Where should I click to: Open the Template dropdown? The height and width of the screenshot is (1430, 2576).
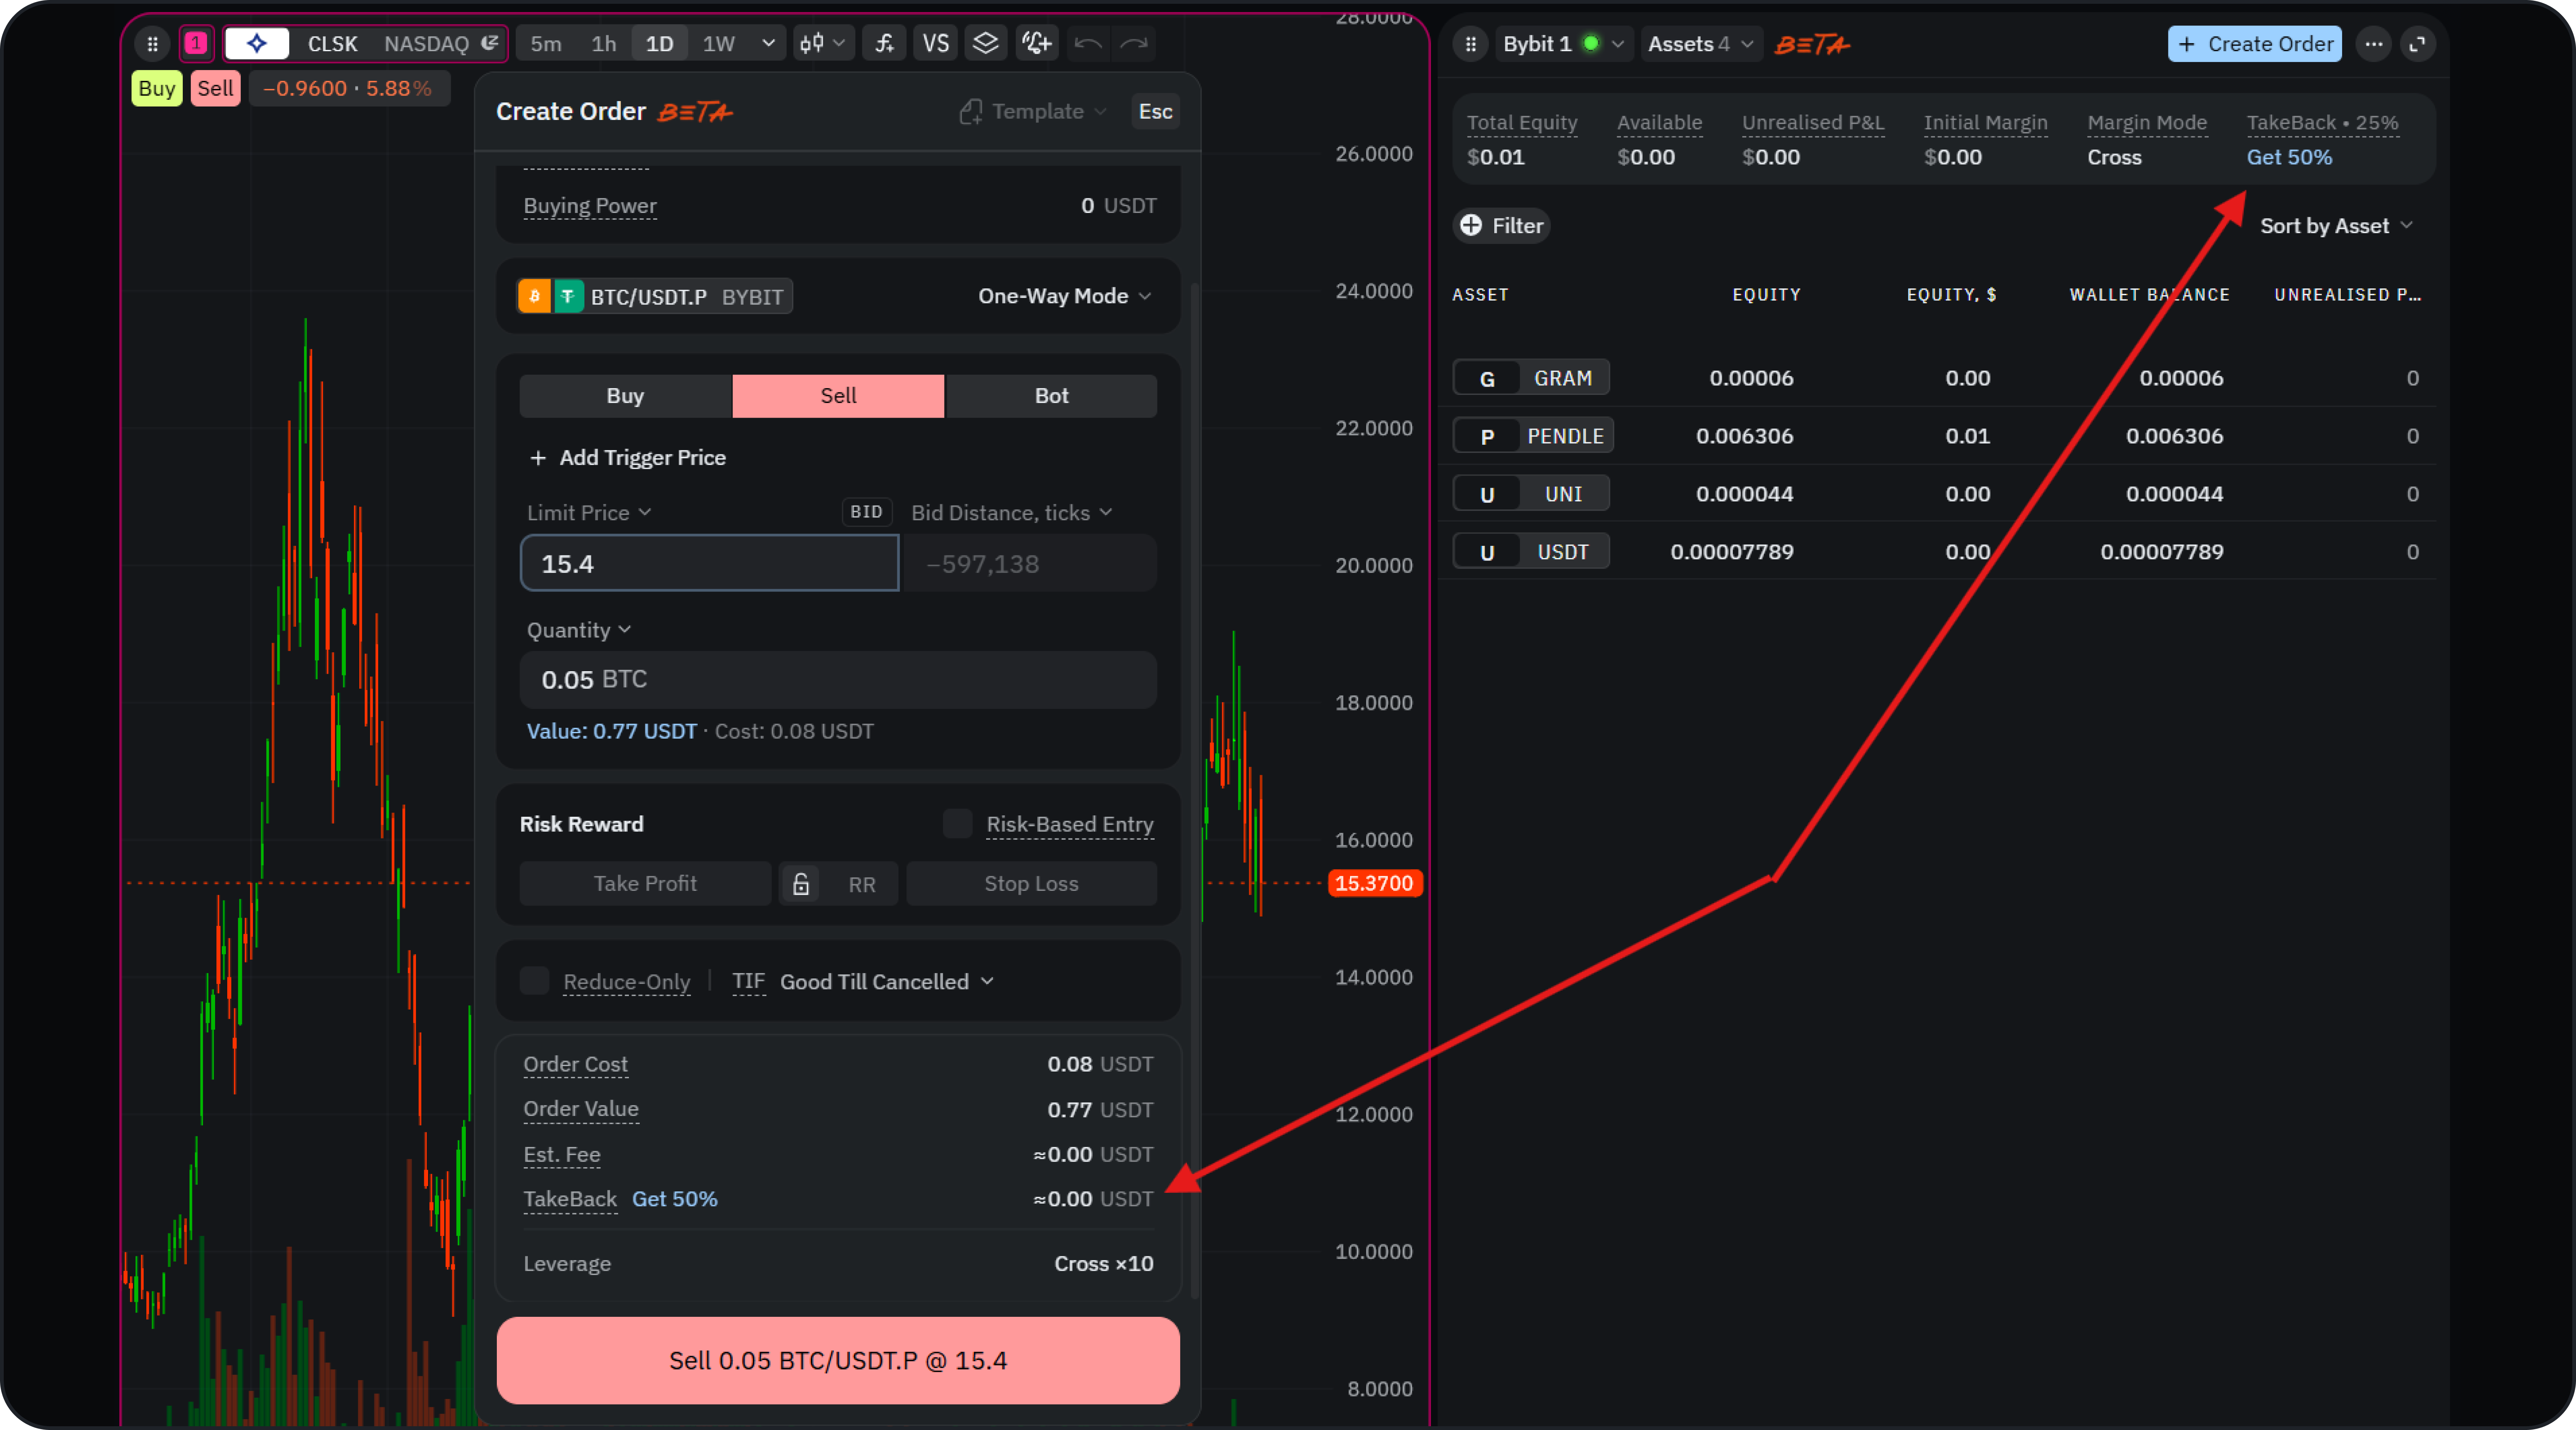click(x=1033, y=111)
